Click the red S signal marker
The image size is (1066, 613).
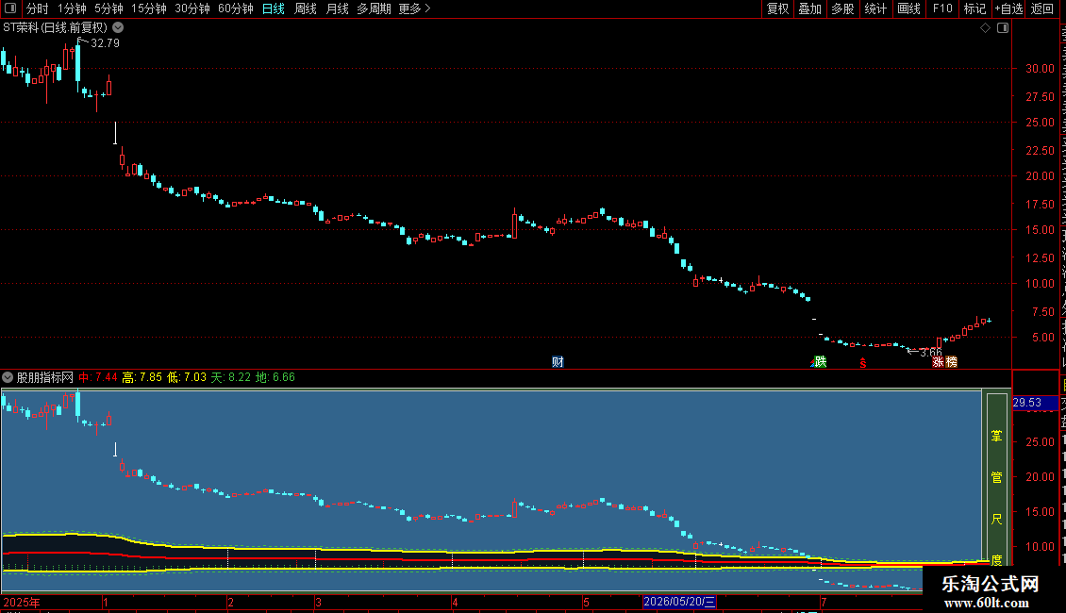(863, 363)
